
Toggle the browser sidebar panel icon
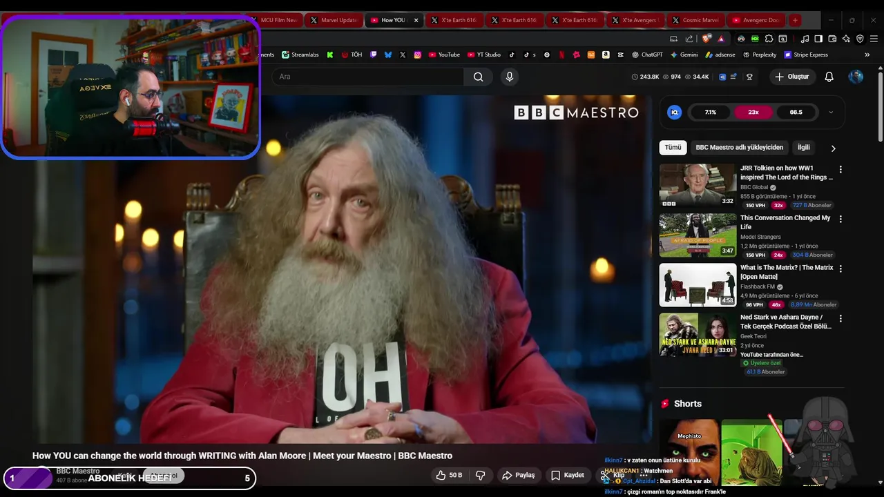(818, 39)
